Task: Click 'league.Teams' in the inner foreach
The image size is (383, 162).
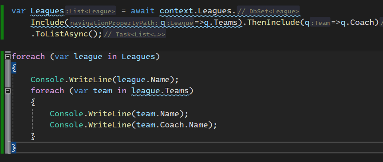Action: coord(160,91)
